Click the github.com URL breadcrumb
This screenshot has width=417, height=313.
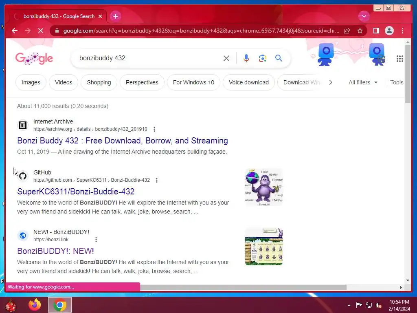click(x=92, y=180)
